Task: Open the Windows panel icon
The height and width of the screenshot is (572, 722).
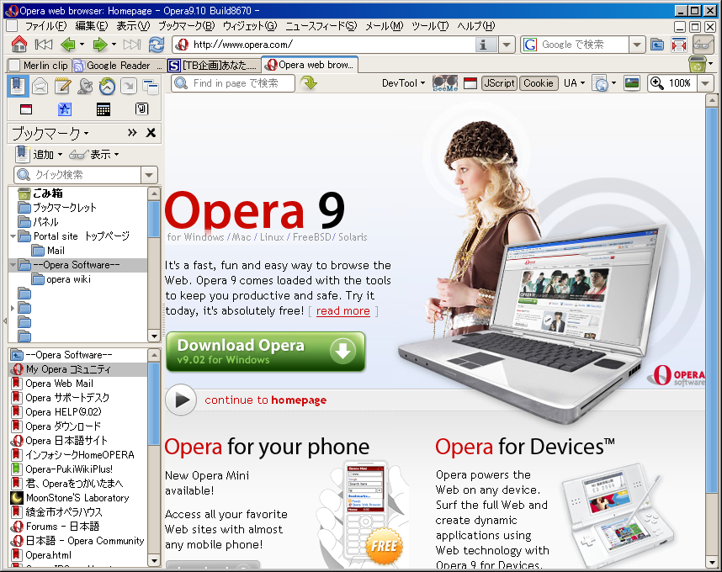Action: click(151, 86)
